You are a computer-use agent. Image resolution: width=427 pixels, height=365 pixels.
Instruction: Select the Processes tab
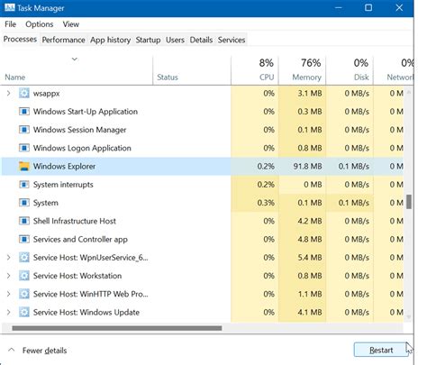tap(20, 40)
